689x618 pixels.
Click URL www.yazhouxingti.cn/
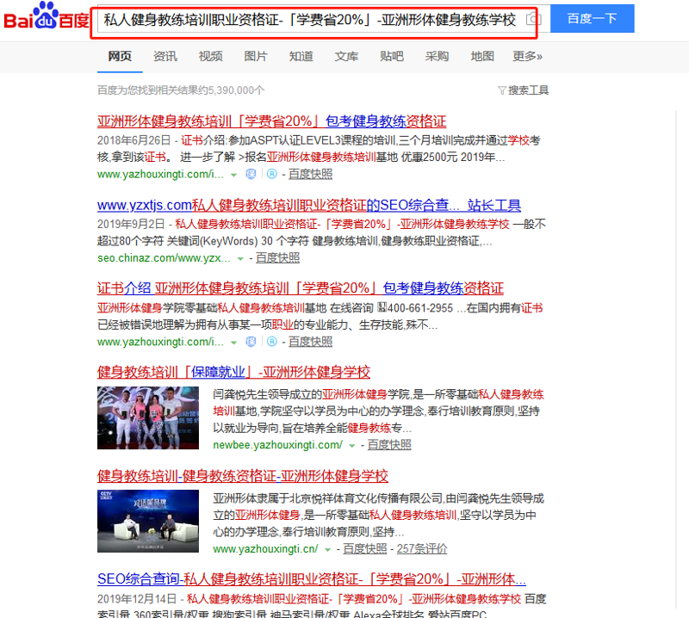click(x=265, y=548)
